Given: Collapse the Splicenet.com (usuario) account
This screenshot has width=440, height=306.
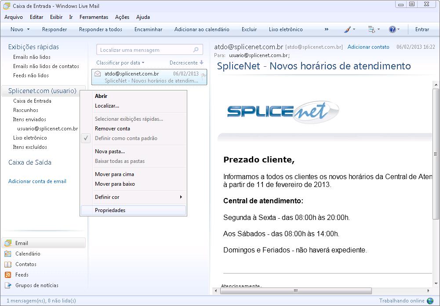Looking at the screenshot, I should coord(42,91).
